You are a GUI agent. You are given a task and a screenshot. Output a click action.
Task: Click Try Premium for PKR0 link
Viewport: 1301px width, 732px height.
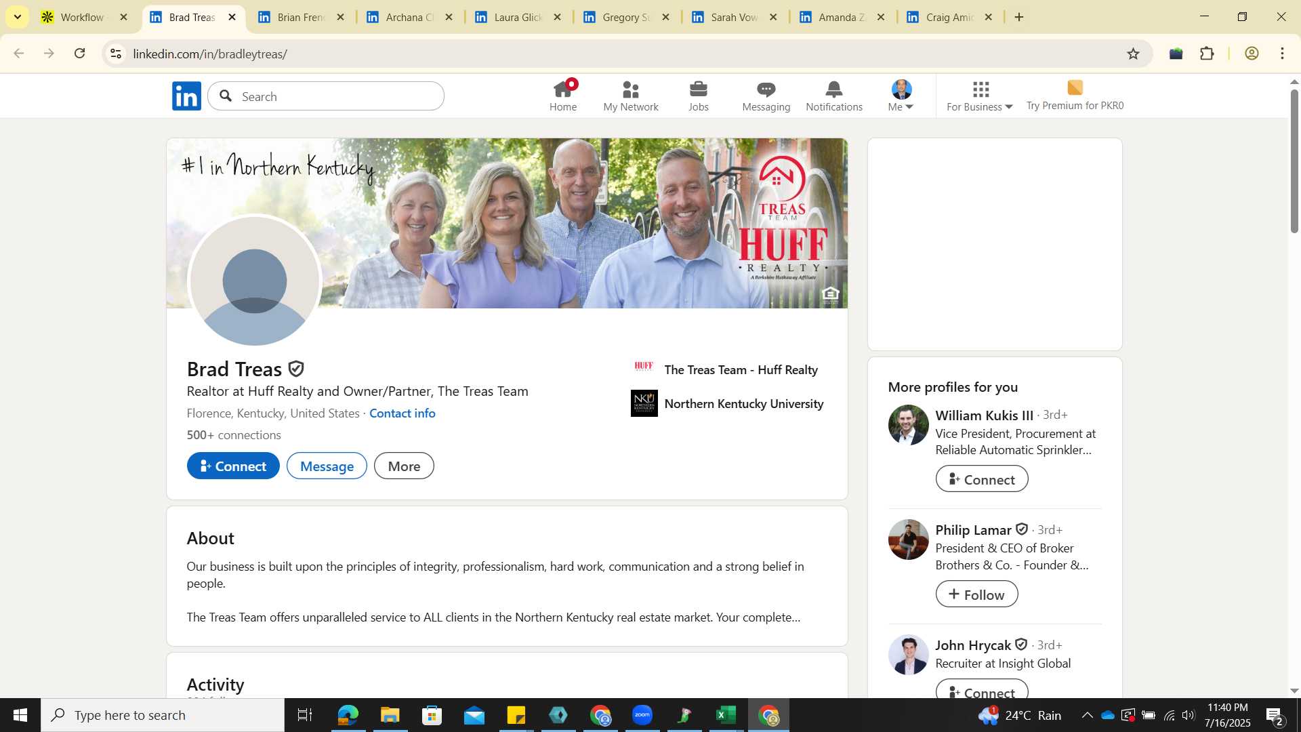coord(1075,96)
